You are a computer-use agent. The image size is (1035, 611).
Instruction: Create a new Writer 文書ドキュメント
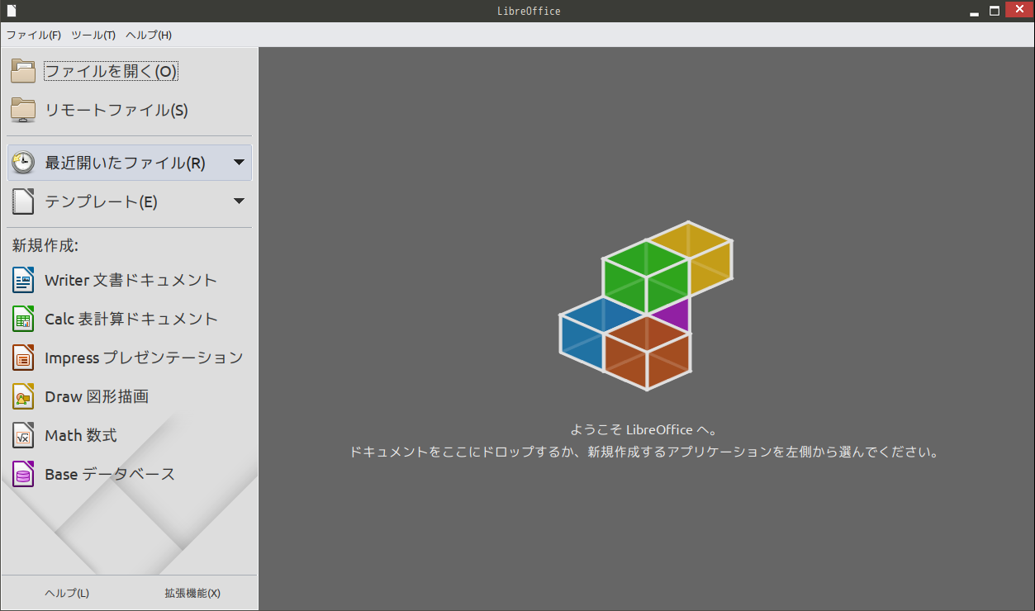(129, 281)
